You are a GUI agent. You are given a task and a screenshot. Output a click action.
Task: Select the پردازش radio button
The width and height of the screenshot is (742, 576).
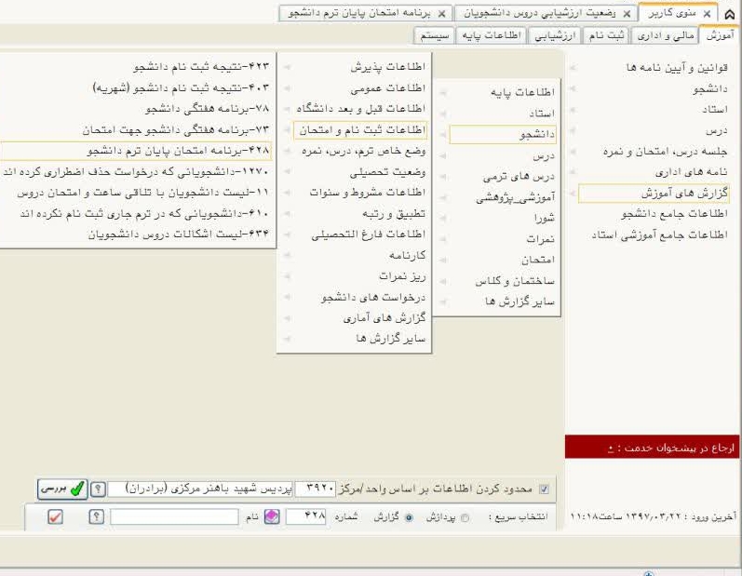click(x=466, y=516)
